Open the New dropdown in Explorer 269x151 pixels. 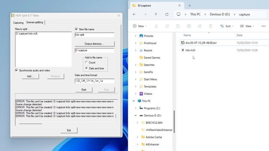tap(140, 26)
